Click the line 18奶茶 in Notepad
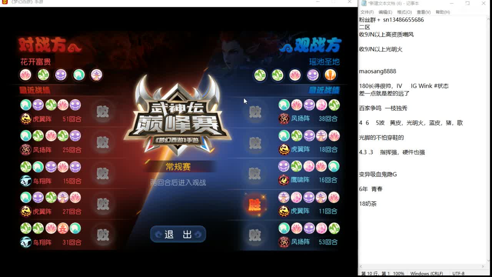 point(368,204)
